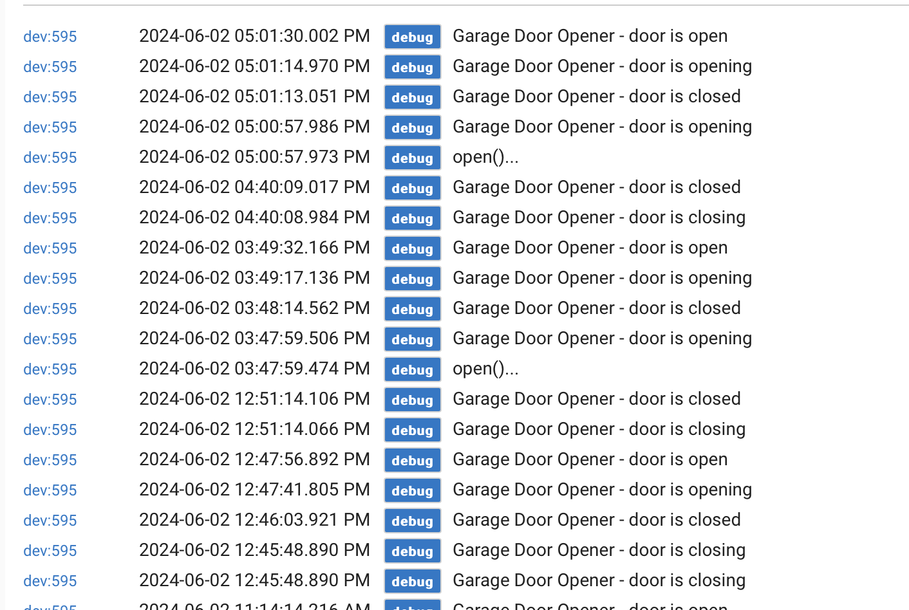Click debug badge at 12:47:56.892 PM
The height and width of the screenshot is (610, 909).
pos(413,461)
